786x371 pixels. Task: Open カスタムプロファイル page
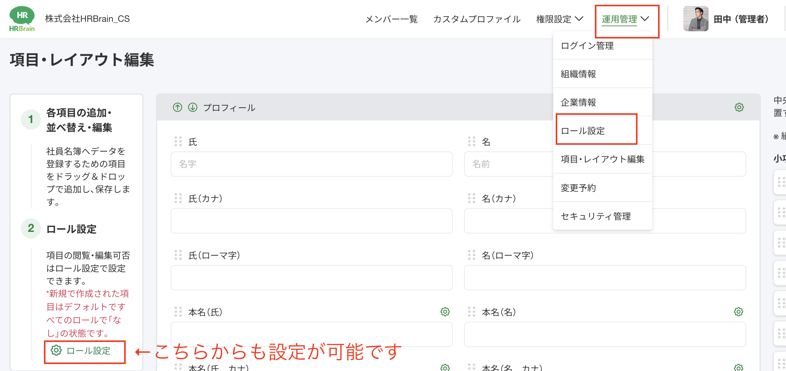pyautogui.click(x=477, y=19)
